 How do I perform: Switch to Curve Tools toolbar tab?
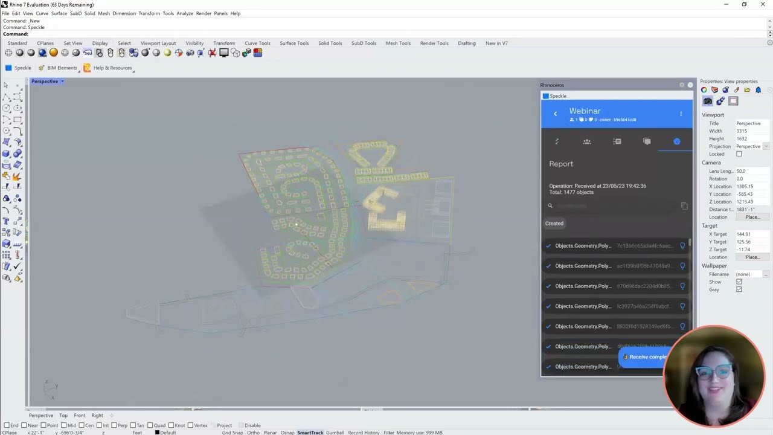click(x=257, y=43)
